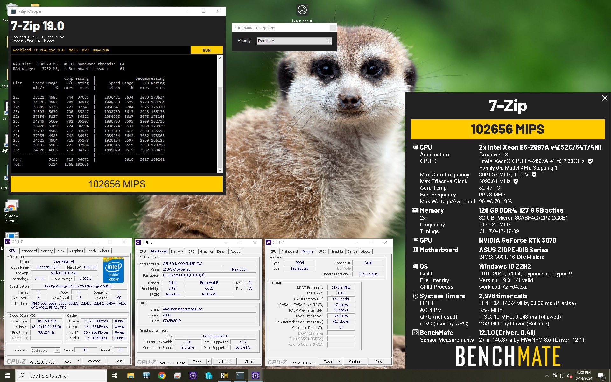Viewport: 611px width, 382px height.
Task: Open the Socket #1 selection dropdown in CPU-Z
Action: (x=45, y=350)
